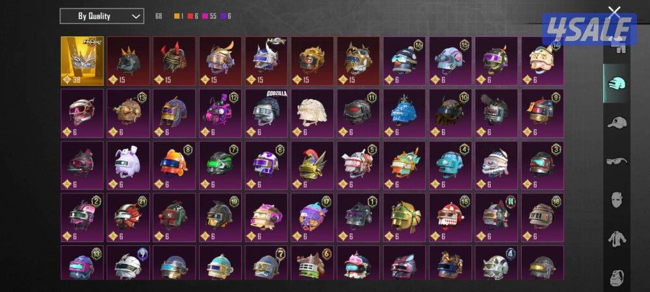Choose the Godzilla helmet skin
The image size is (650, 292).
click(x=266, y=114)
